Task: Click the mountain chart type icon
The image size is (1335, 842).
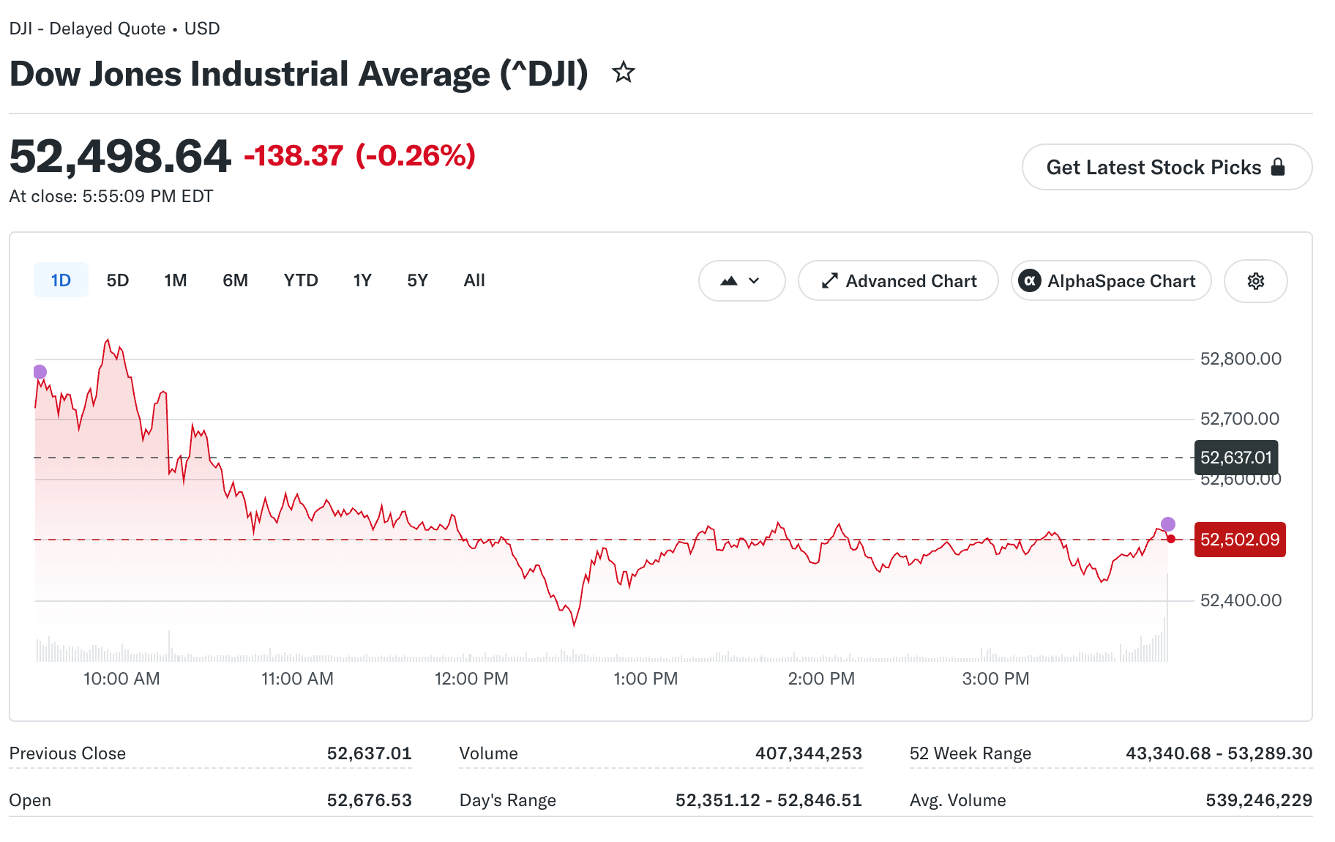Action: click(x=729, y=281)
